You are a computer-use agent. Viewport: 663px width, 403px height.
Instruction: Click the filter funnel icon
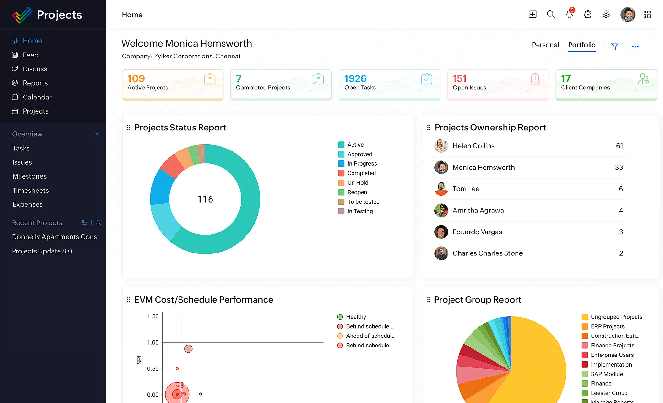click(614, 46)
